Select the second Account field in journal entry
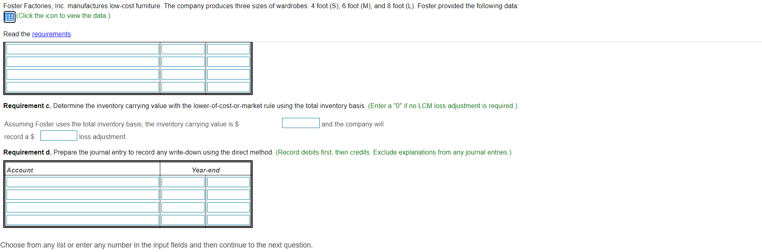This screenshot has width=762, height=252. [83, 195]
